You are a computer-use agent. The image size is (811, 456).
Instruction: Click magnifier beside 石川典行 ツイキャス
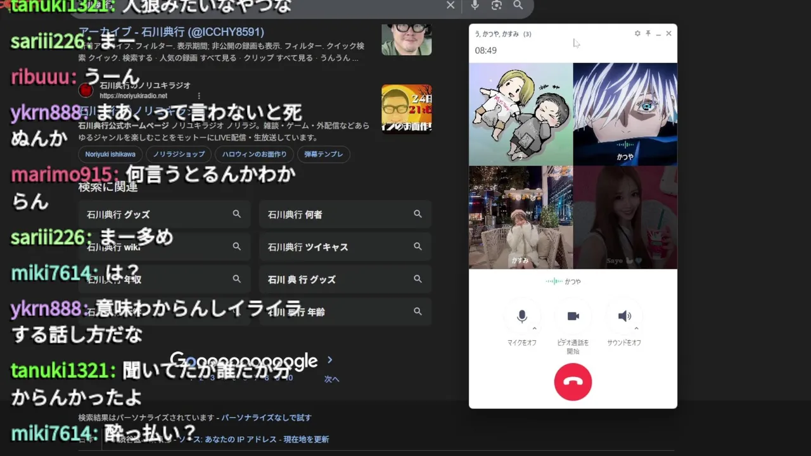coord(418,246)
